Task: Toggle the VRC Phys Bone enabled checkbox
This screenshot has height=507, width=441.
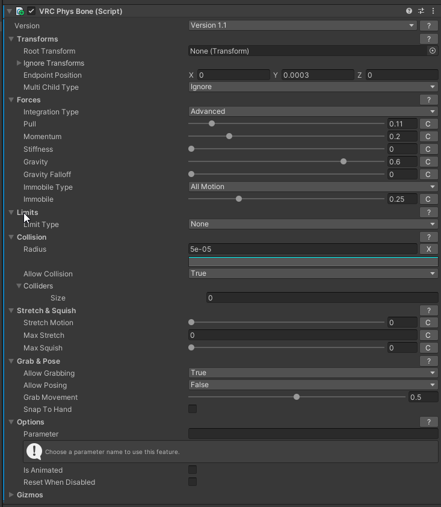Action: click(31, 11)
